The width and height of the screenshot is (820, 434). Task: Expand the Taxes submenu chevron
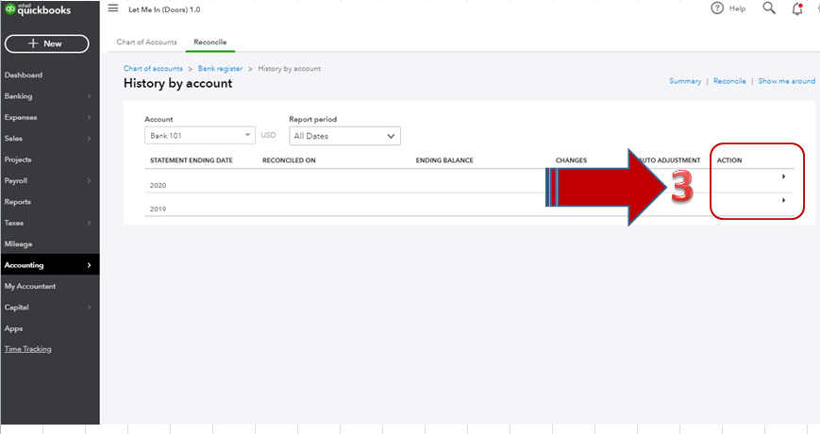pos(89,223)
